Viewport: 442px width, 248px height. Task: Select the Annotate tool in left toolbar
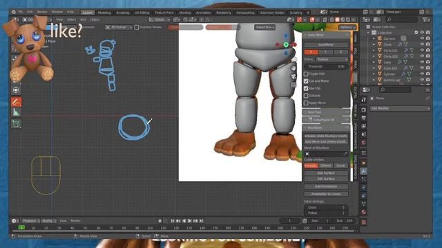pos(16,102)
